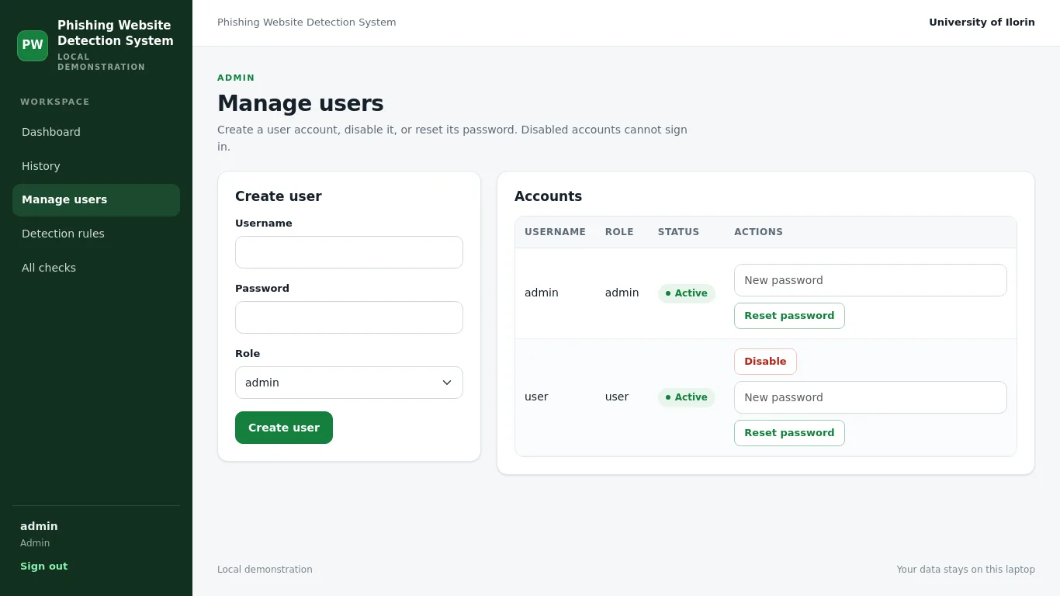
Task: Go to History in the sidebar
Action: pyautogui.click(x=96, y=166)
